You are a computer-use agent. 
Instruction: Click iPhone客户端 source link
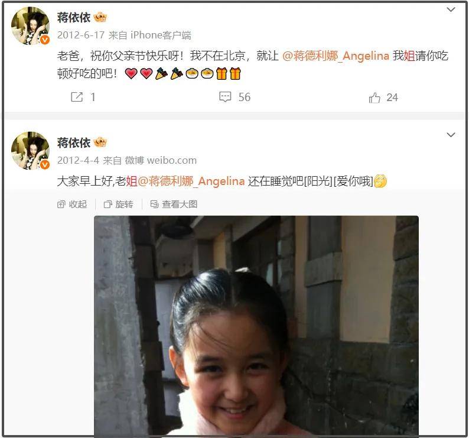click(x=161, y=35)
